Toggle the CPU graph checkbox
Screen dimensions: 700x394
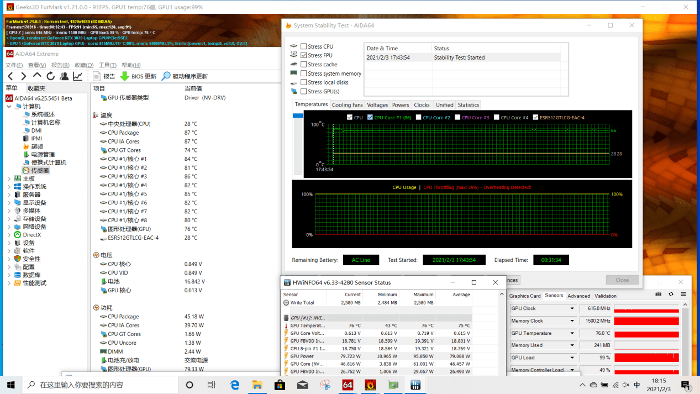click(350, 117)
